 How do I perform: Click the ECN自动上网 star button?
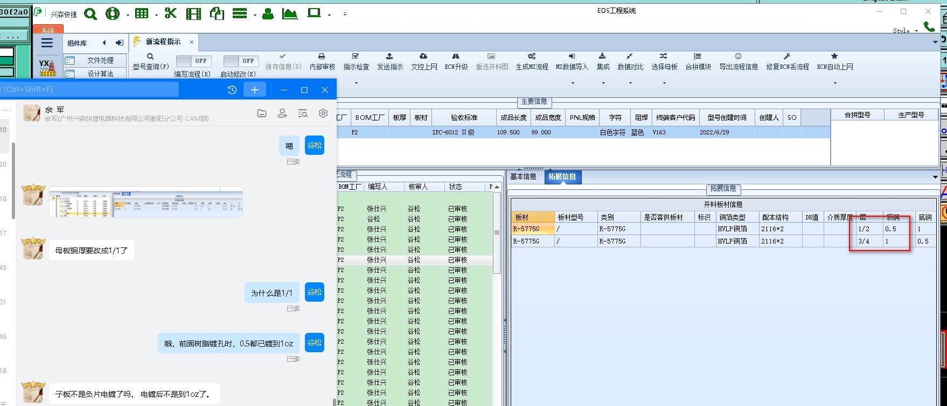pos(835,62)
